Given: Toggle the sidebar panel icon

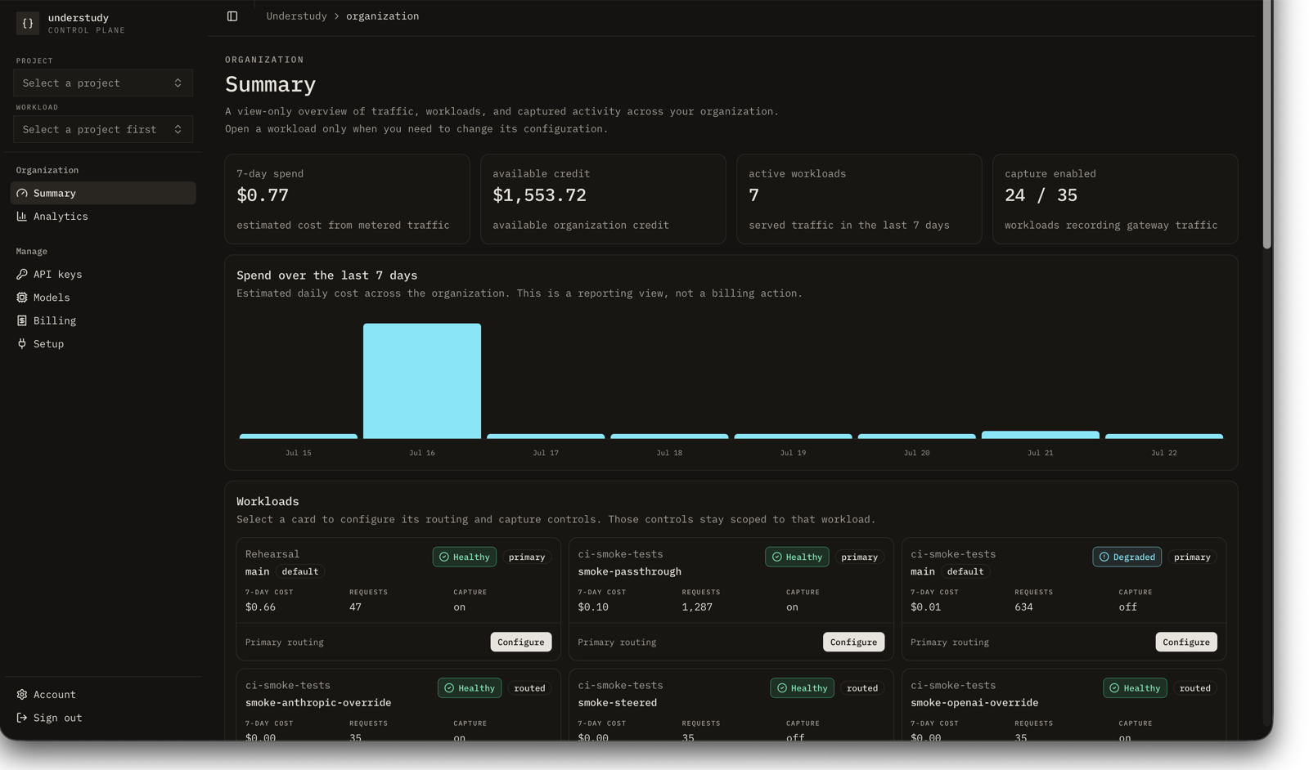Looking at the screenshot, I should 232,16.
